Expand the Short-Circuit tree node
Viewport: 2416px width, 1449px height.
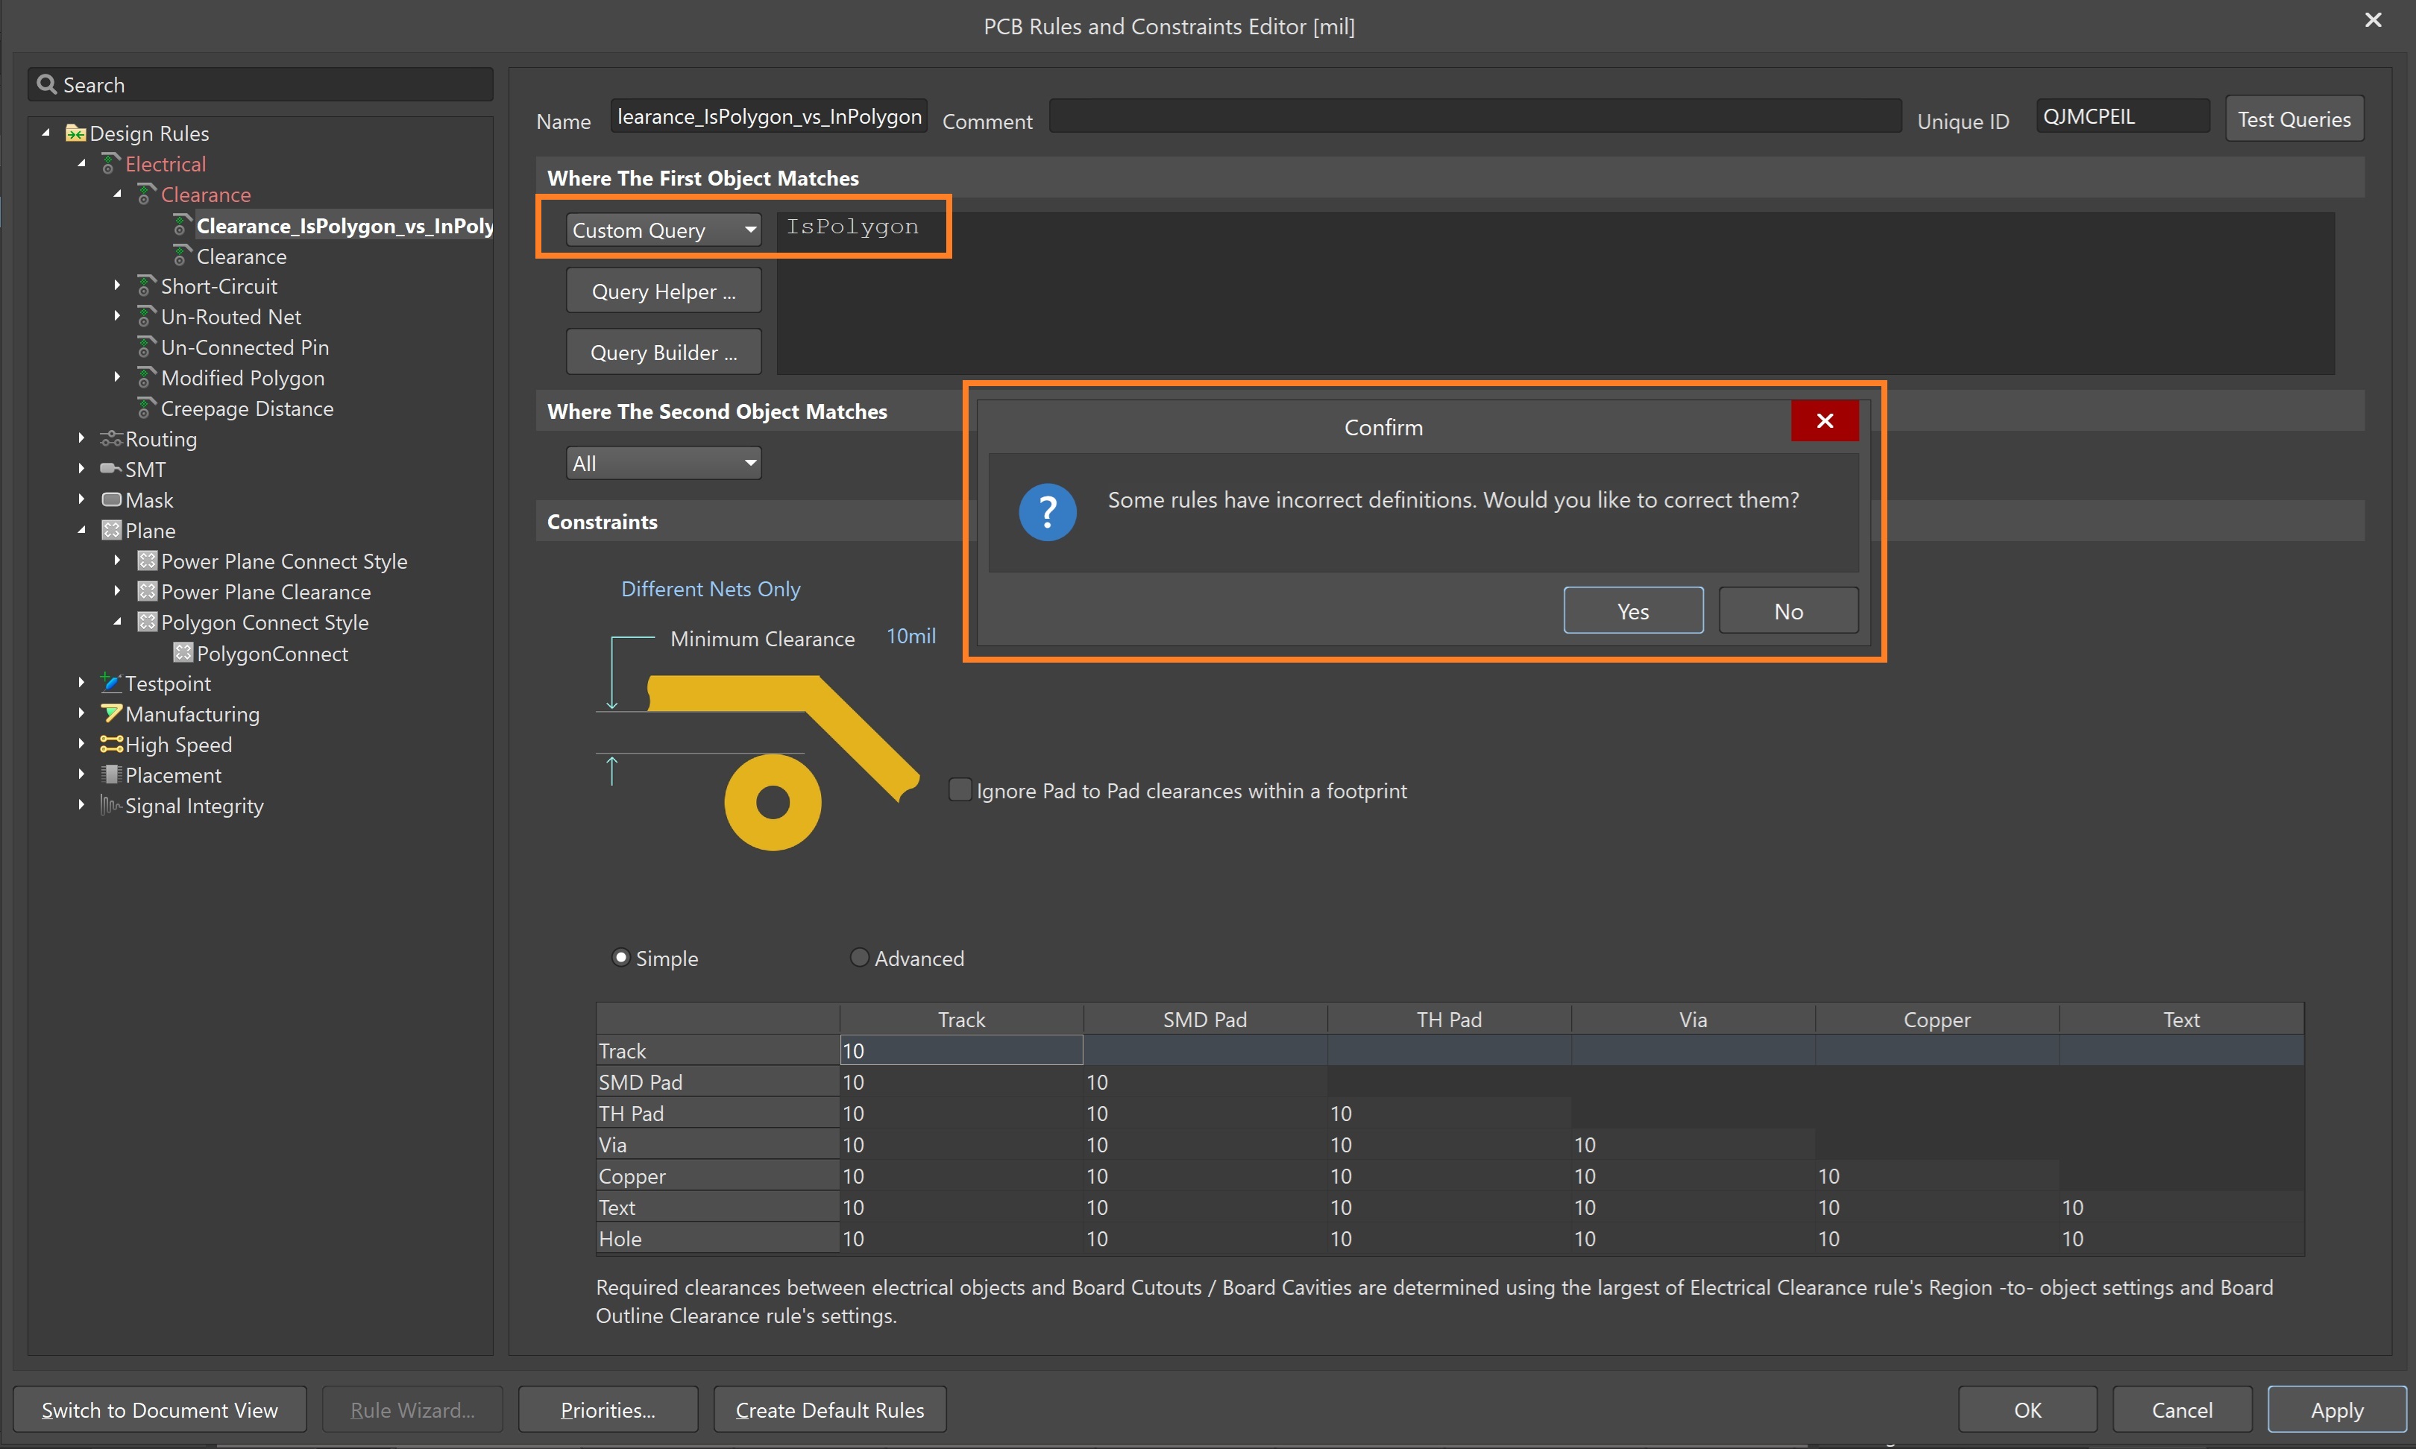pos(117,286)
